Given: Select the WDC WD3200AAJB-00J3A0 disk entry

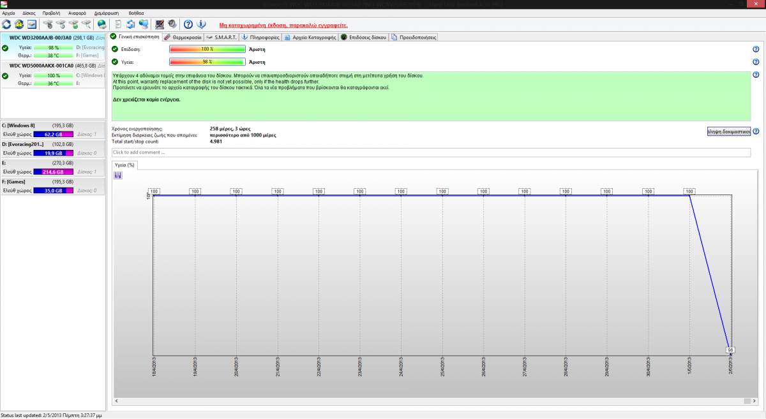Looking at the screenshot, I should click(52, 47).
